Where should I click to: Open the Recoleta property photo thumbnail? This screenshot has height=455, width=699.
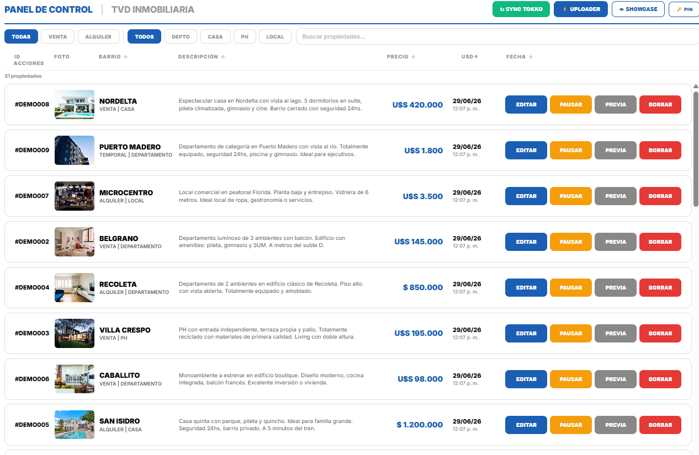pos(75,287)
